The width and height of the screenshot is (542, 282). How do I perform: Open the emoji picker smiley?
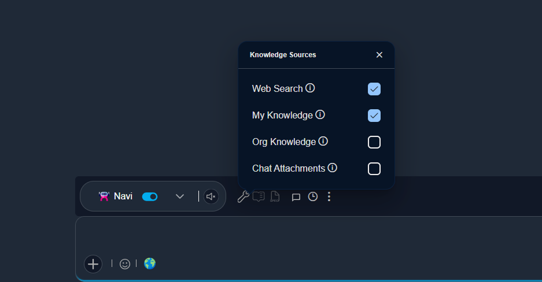[125, 264]
